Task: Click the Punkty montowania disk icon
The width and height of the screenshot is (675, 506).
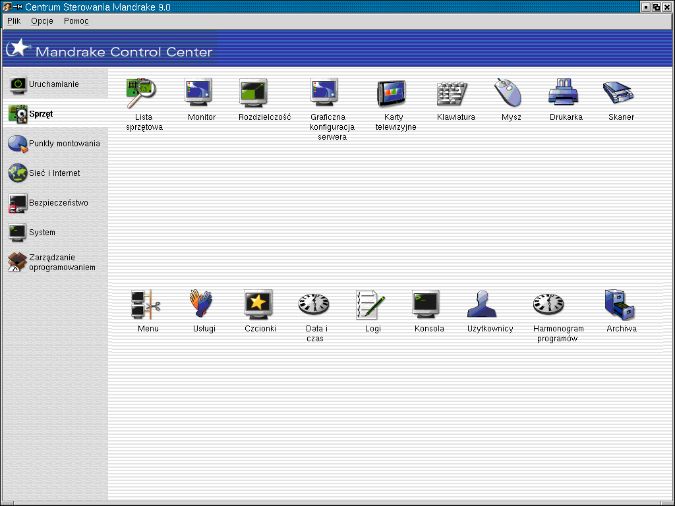Action: [x=18, y=144]
